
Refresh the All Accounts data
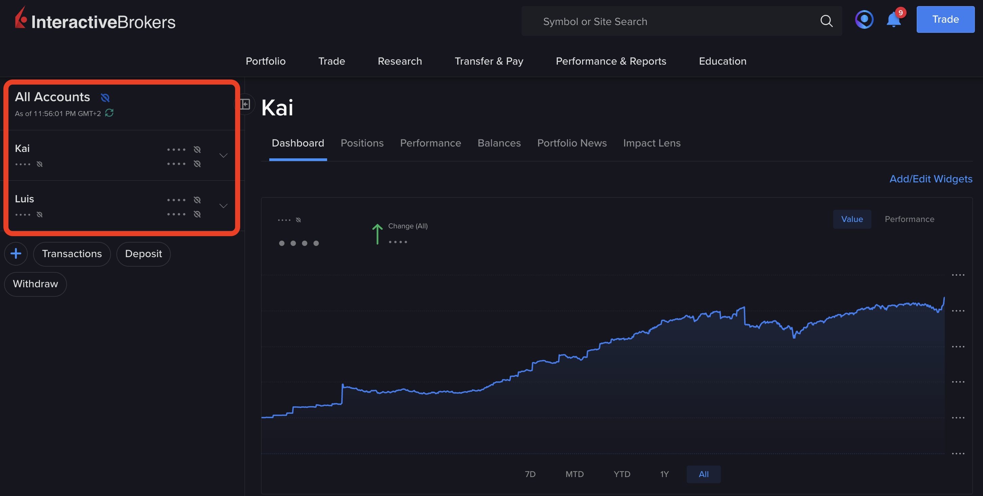[109, 113]
